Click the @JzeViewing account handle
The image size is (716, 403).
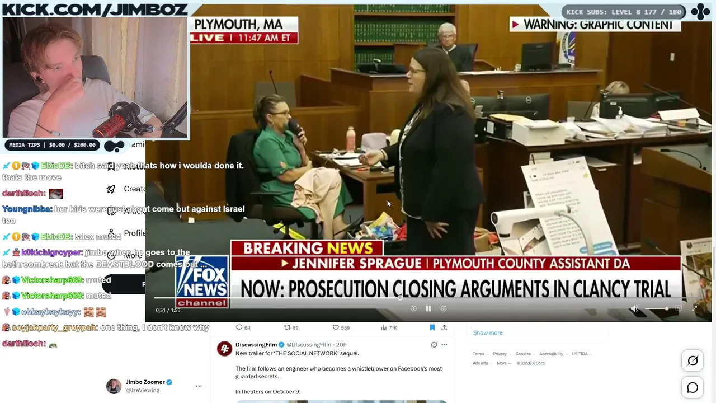click(143, 390)
